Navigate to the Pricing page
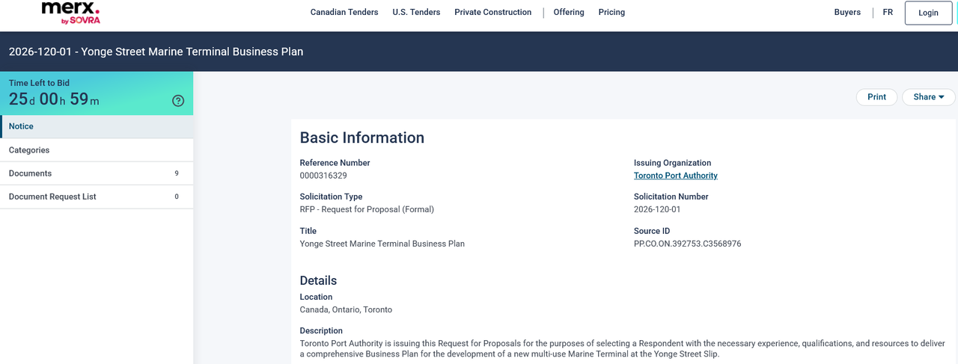The image size is (958, 364). (611, 13)
